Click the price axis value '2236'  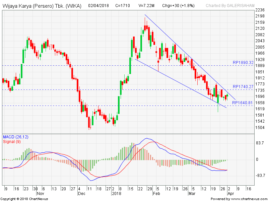(260, 10)
